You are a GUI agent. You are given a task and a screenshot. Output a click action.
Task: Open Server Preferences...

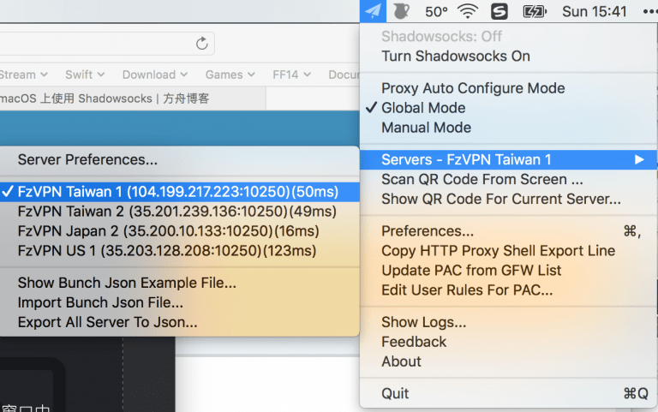coord(180,160)
